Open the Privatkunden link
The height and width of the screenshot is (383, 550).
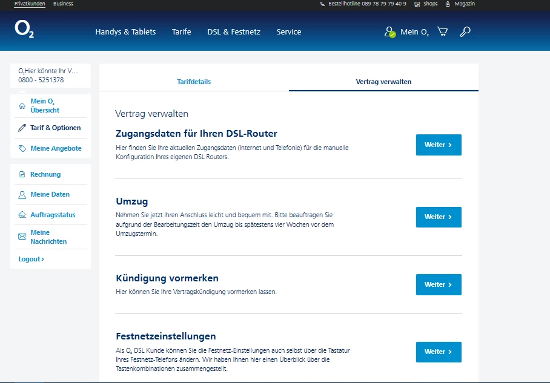tap(30, 4)
